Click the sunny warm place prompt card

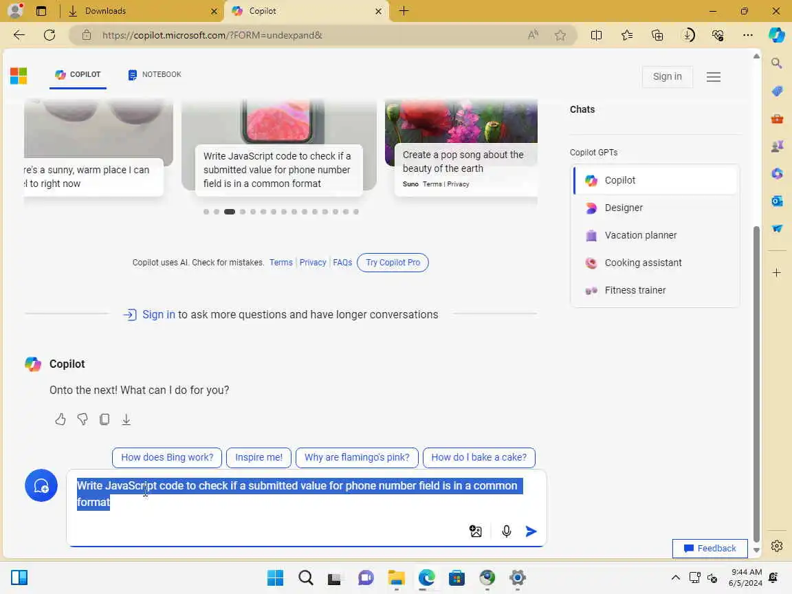[93, 177]
